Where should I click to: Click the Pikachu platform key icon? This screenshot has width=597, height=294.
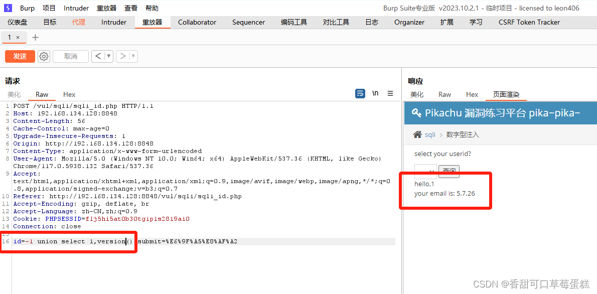pos(416,113)
